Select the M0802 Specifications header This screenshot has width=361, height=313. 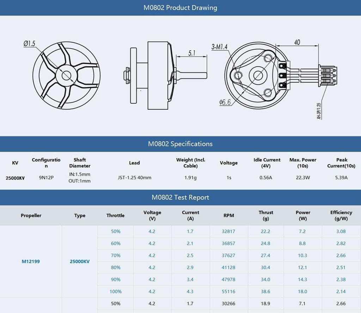pos(180,144)
